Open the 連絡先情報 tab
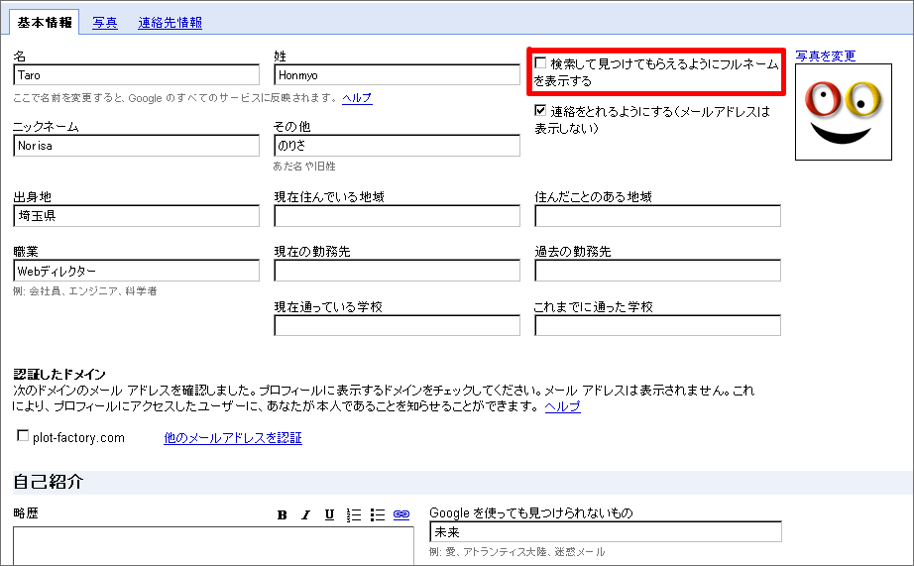This screenshot has height=566, width=914. [171, 23]
